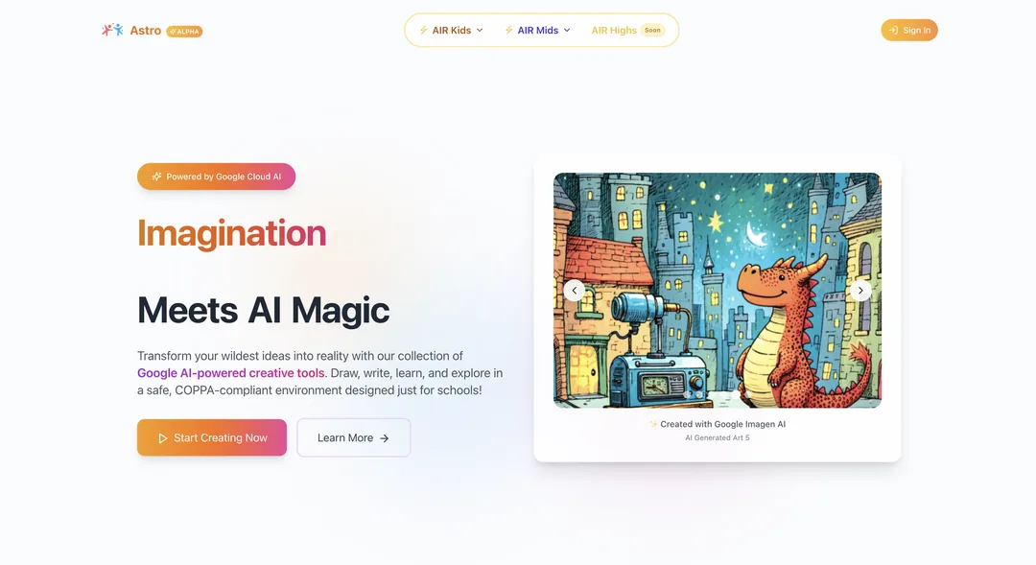Click the sparkle icon before Created with Google Imagen AI
The image size is (1036, 565).
[653, 424]
